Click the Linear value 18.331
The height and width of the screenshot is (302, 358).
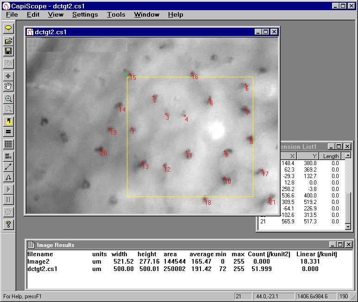click(310, 261)
